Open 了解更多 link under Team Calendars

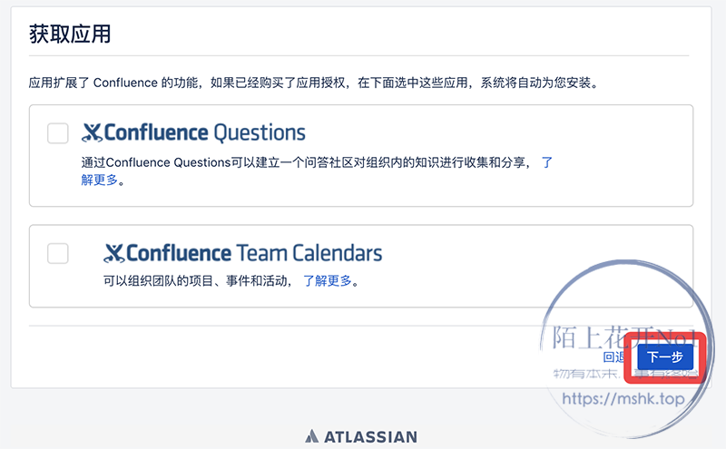328,280
